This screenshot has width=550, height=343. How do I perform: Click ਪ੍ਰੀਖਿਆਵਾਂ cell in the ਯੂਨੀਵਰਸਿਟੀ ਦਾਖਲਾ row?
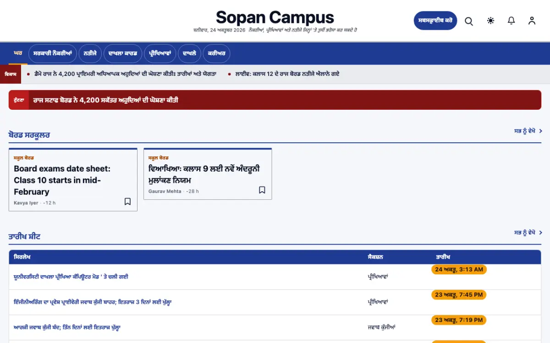(378, 277)
